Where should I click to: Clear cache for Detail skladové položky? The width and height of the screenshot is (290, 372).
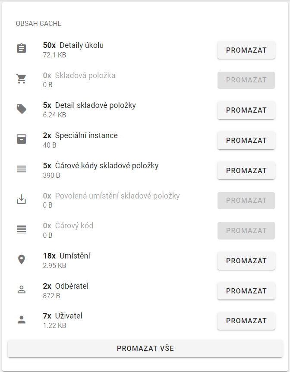coord(246,110)
